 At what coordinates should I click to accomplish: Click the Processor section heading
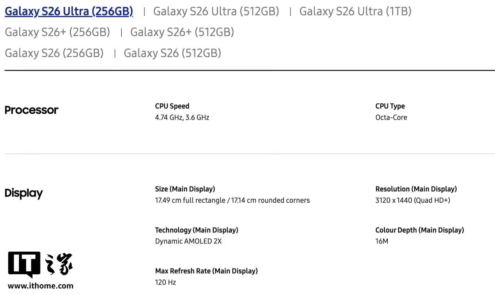[31, 110]
